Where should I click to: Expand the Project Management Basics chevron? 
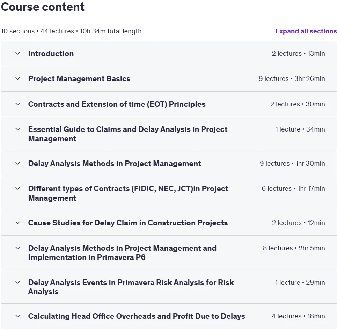click(x=17, y=78)
